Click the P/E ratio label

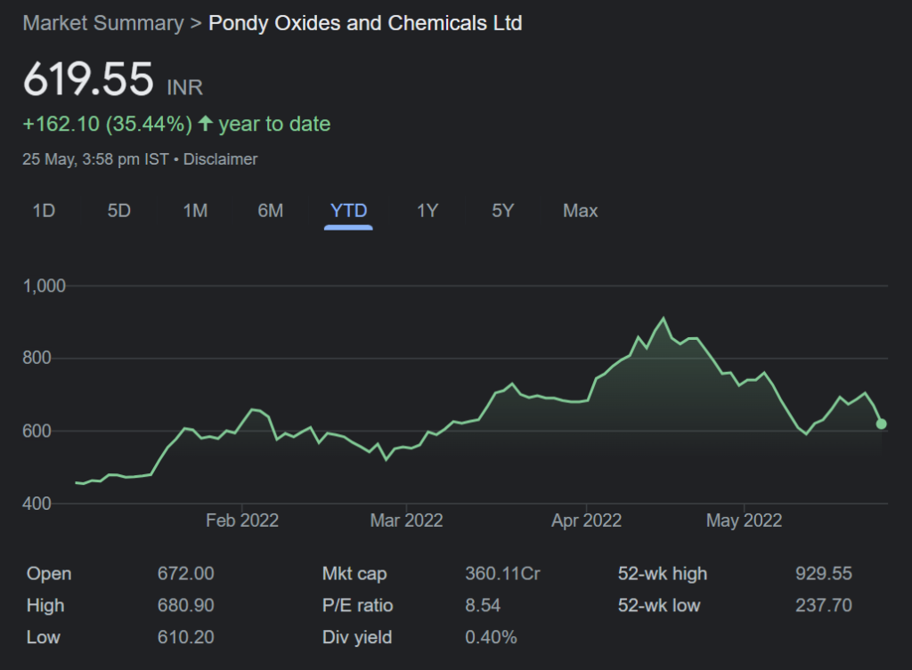pyautogui.click(x=357, y=606)
